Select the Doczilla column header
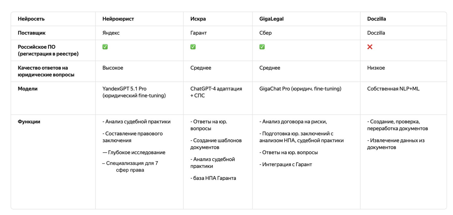Image resolution: width=453 pixels, height=215 pixels. [377, 19]
